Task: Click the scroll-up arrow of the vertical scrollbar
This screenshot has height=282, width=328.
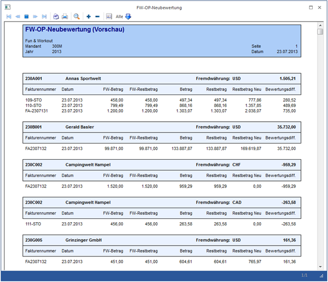Action: [x=320, y=25]
